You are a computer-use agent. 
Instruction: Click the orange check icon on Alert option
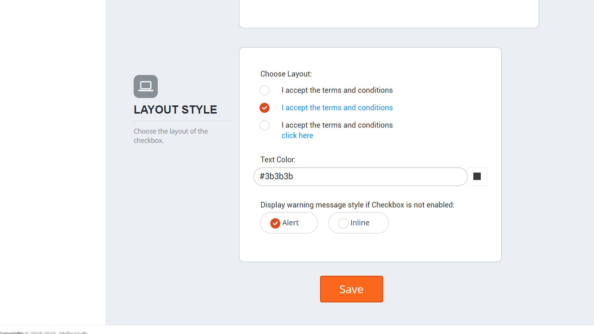tap(275, 223)
